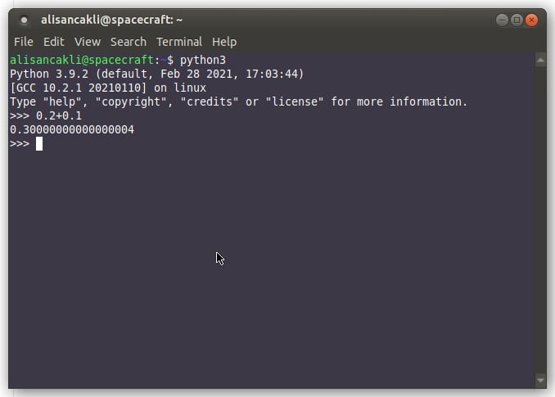The image size is (555, 397).
Task: Click the scrollbar down arrow
Action: (x=540, y=381)
